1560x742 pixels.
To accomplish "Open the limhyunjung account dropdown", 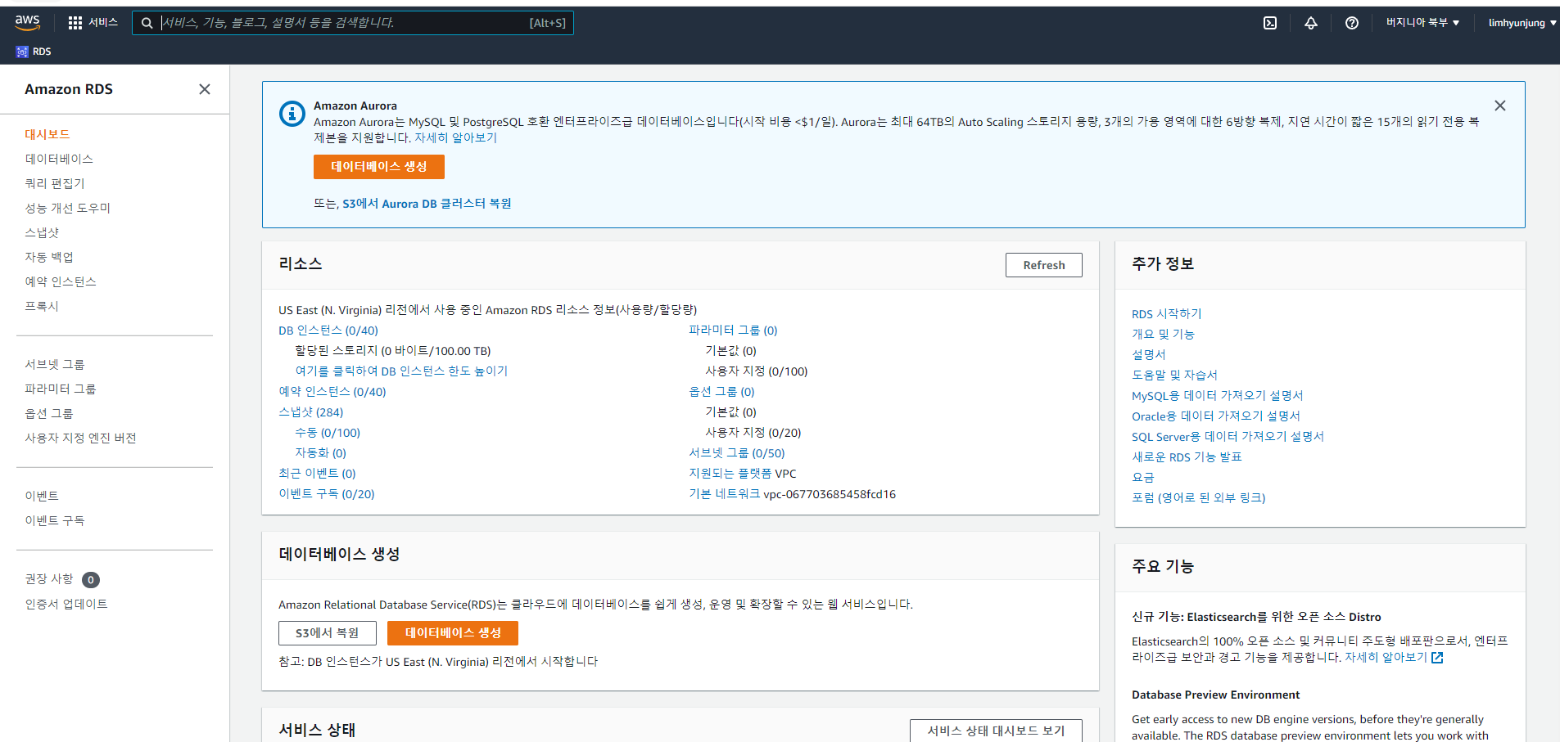I will click(1522, 23).
